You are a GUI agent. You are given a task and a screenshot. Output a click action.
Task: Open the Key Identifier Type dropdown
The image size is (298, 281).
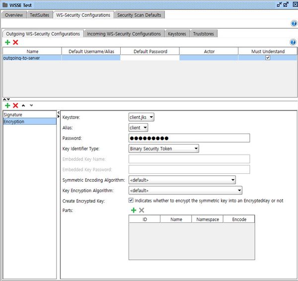coord(163,148)
